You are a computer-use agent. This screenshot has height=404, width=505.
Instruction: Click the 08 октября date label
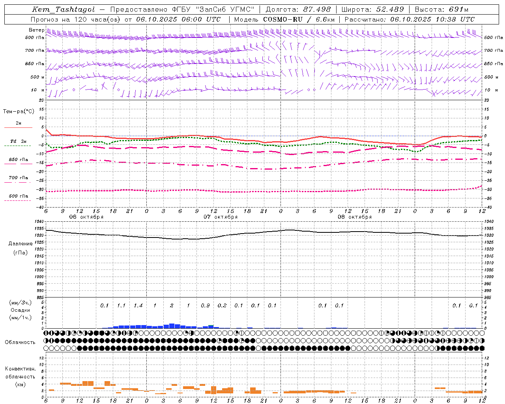click(354, 217)
